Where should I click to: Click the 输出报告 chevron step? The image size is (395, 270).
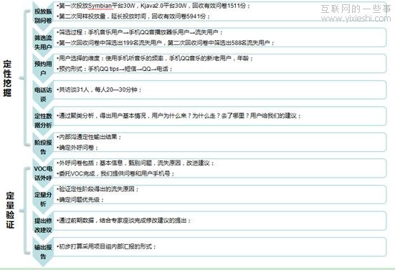point(43,251)
